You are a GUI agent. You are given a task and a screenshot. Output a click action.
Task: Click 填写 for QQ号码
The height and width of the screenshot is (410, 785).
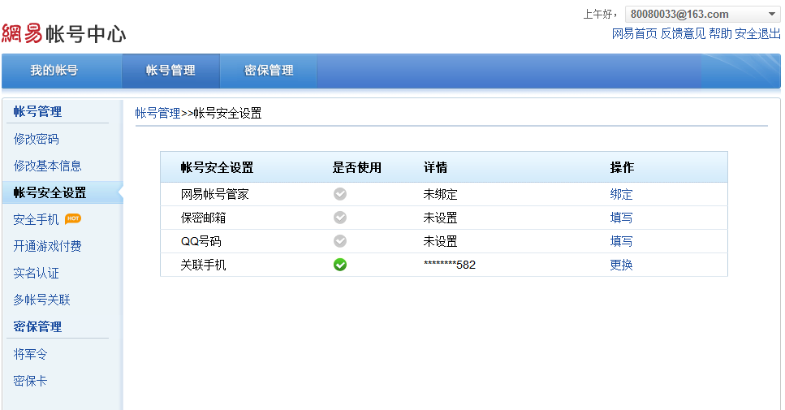[x=621, y=241]
